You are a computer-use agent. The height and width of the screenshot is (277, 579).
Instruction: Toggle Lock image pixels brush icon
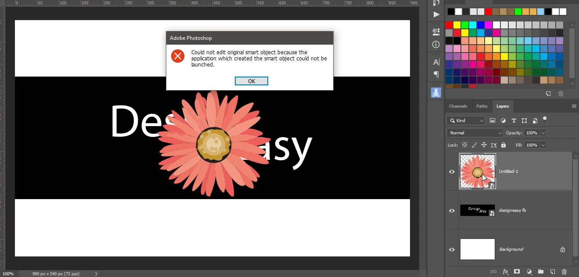[474, 145]
